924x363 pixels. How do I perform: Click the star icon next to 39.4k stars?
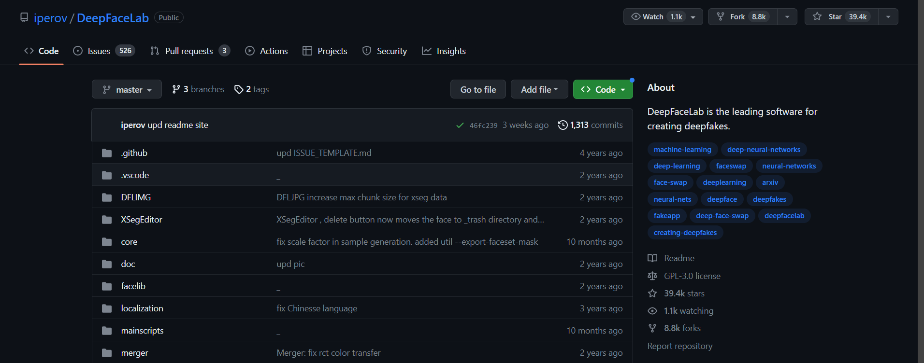[652, 293]
